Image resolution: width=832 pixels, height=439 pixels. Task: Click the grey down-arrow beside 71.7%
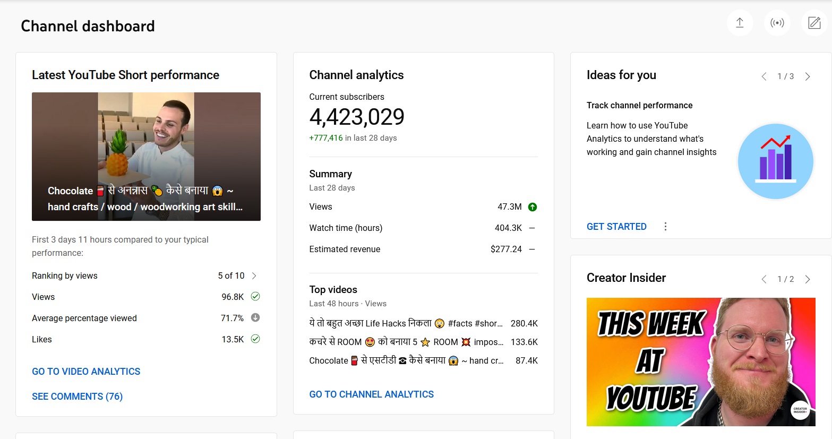(x=255, y=318)
